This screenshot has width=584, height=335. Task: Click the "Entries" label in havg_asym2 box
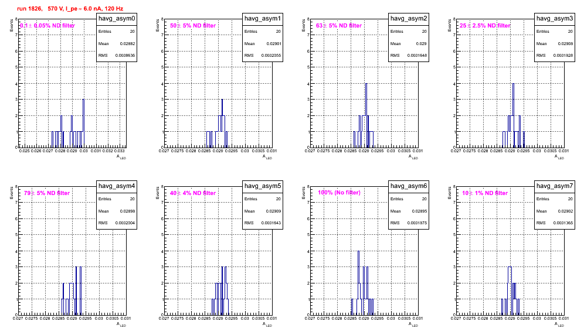click(x=396, y=32)
